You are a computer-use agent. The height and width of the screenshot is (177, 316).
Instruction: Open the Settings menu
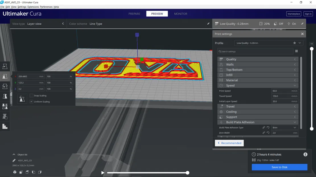click(22, 7)
